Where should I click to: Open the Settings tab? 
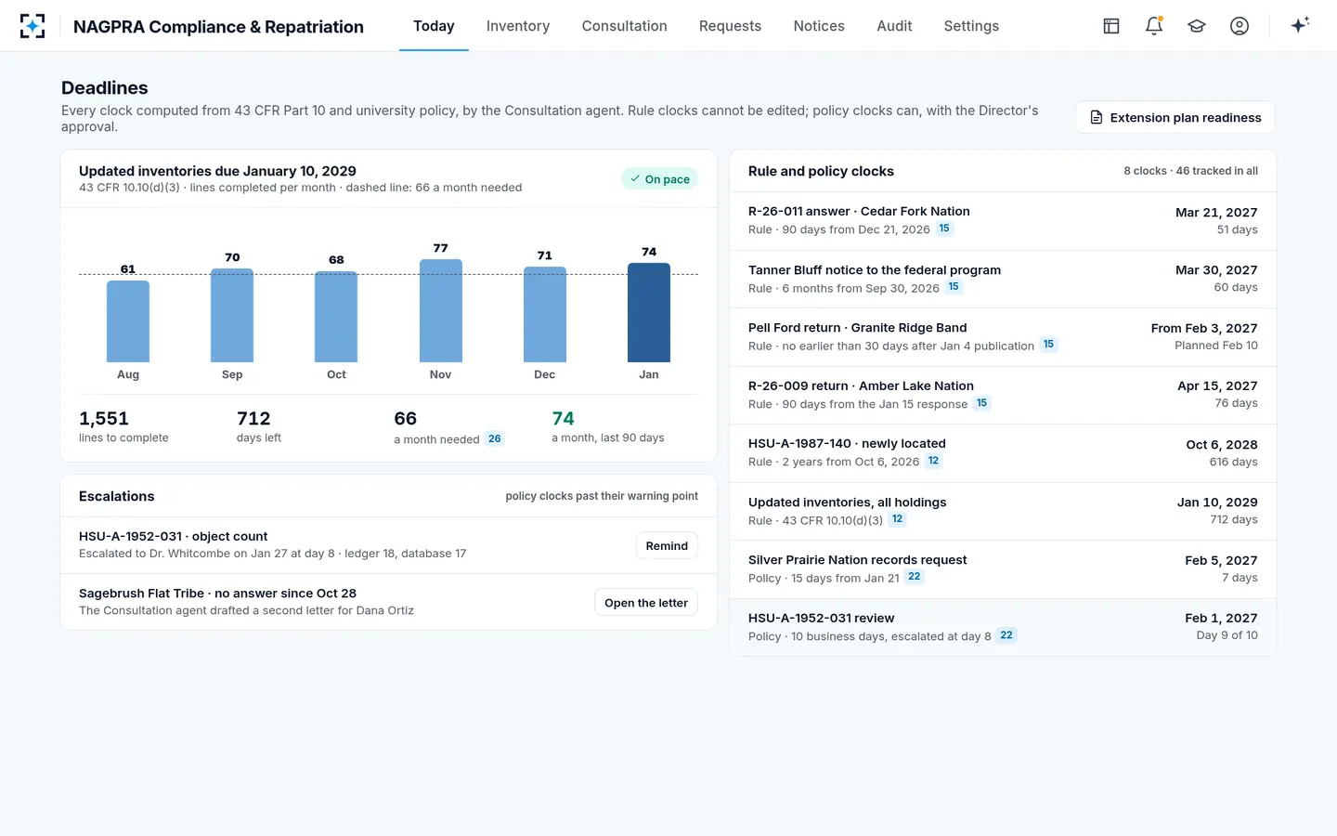(971, 26)
